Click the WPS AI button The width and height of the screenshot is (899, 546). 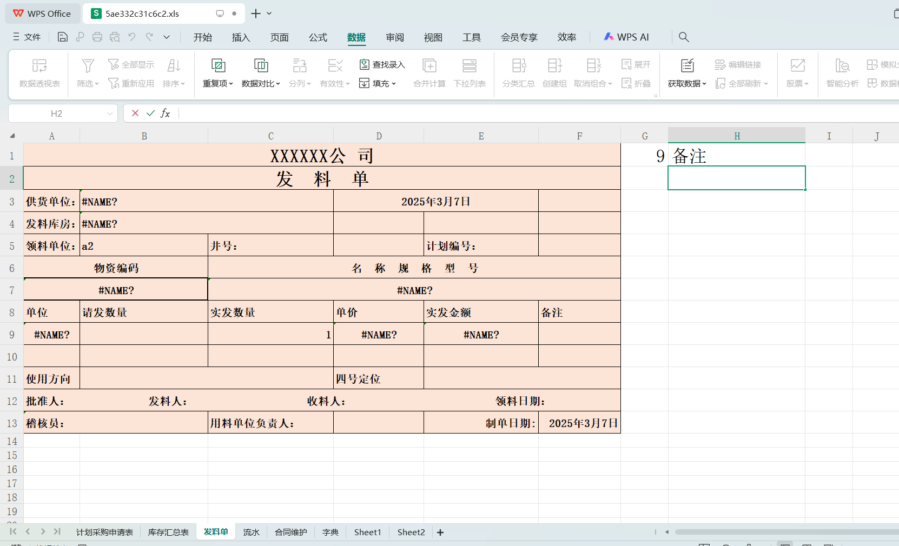(x=626, y=37)
